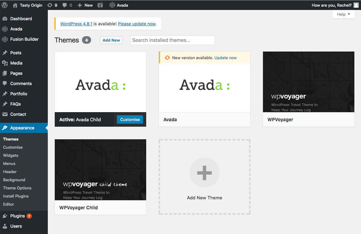Click the Avada icon in admin bar
Screen dimensions: 361x234
[112, 5]
